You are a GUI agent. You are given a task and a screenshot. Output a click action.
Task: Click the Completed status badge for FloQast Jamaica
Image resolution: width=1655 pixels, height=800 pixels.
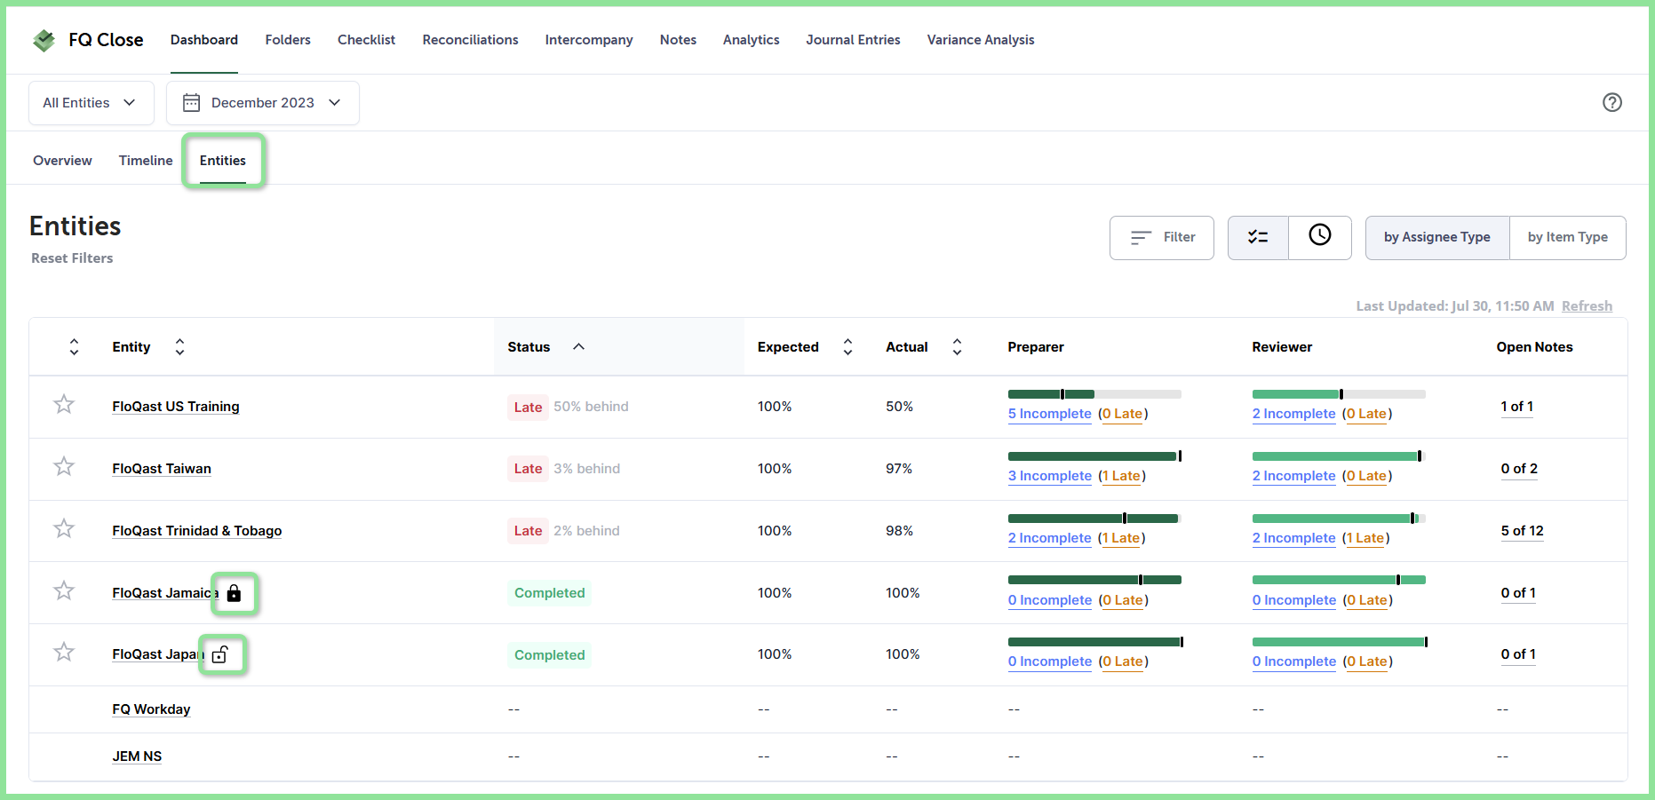[549, 593]
